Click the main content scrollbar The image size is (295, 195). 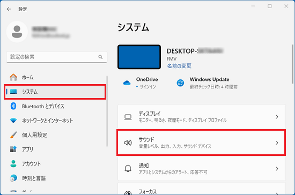pyautogui.click(x=292, y=64)
